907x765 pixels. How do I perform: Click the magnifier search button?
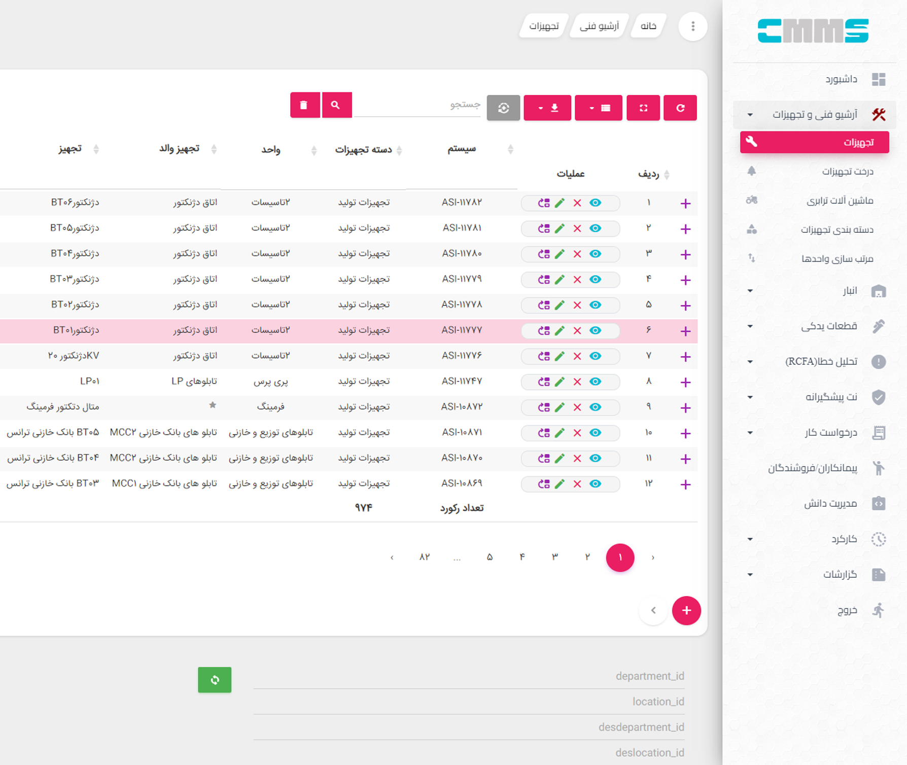click(x=336, y=105)
